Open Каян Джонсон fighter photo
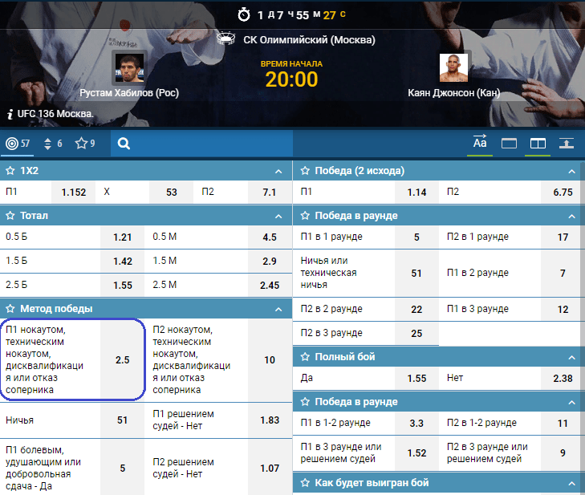The image size is (585, 495). pyautogui.click(x=453, y=67)
